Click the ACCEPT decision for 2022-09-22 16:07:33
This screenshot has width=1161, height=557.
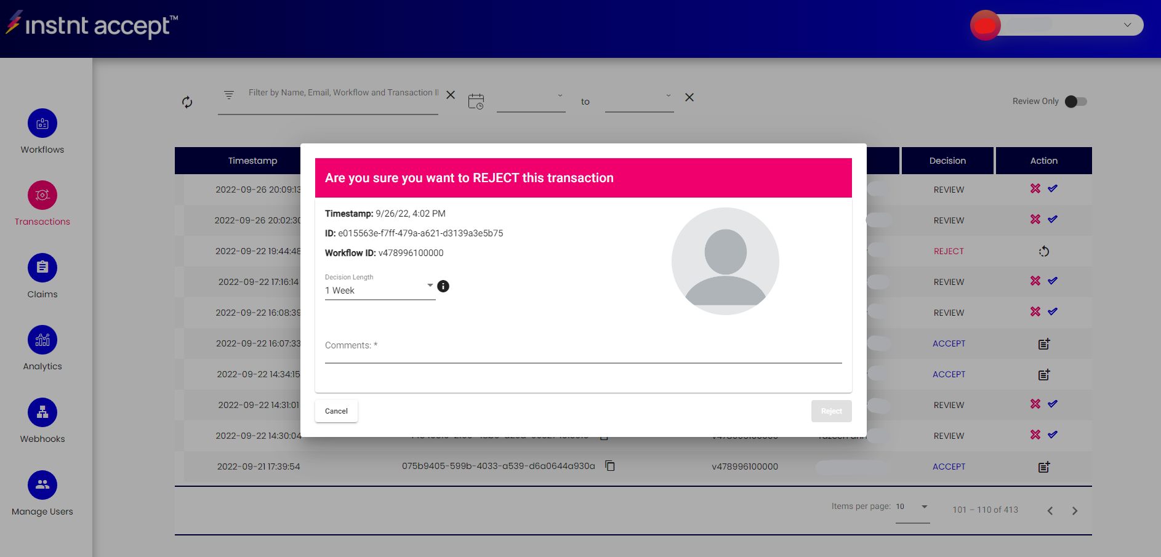pos(949,343)
